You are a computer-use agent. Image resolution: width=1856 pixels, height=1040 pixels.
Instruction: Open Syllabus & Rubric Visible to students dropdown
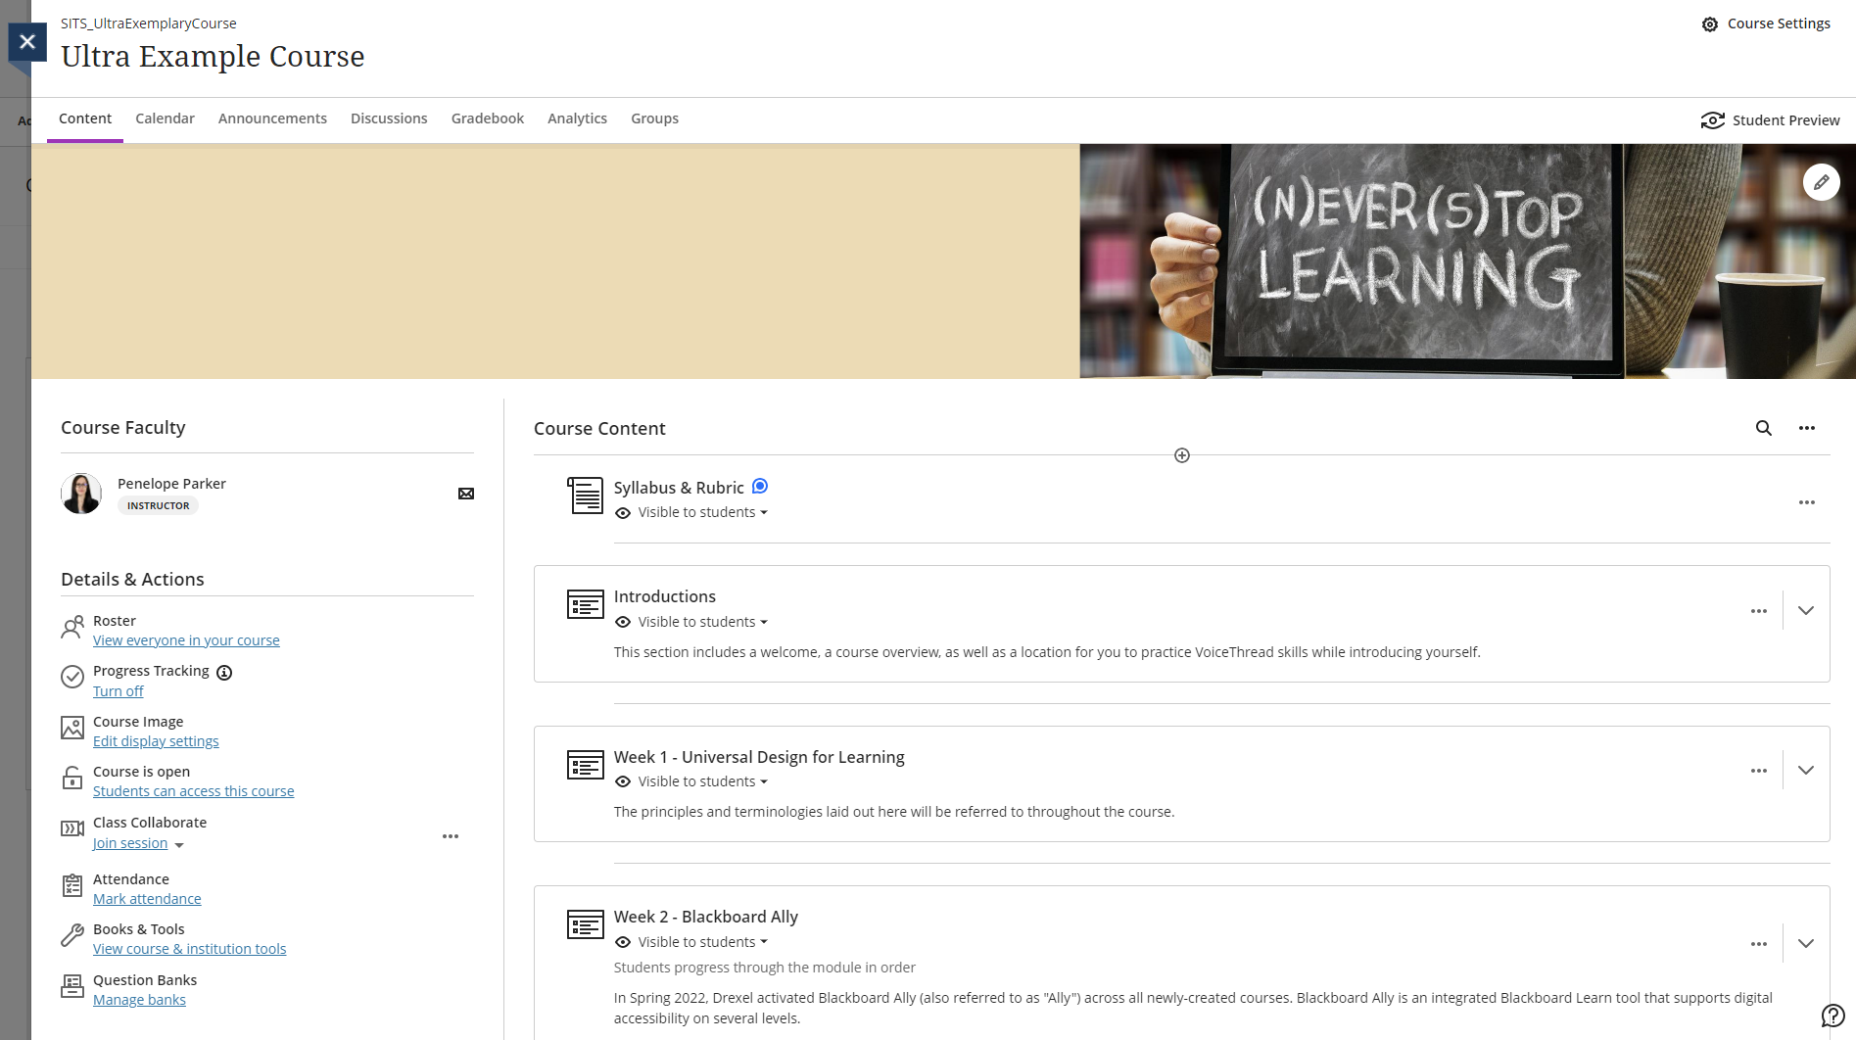[702, 512]
